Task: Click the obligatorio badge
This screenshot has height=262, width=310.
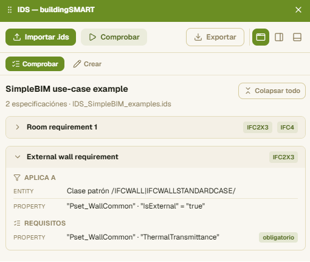Action: pyautogui.click(x=278, y=237)
